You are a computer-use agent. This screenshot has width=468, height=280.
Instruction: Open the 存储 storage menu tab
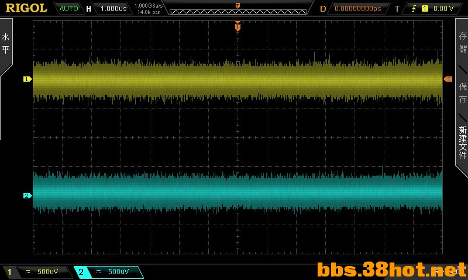point(462,42)
